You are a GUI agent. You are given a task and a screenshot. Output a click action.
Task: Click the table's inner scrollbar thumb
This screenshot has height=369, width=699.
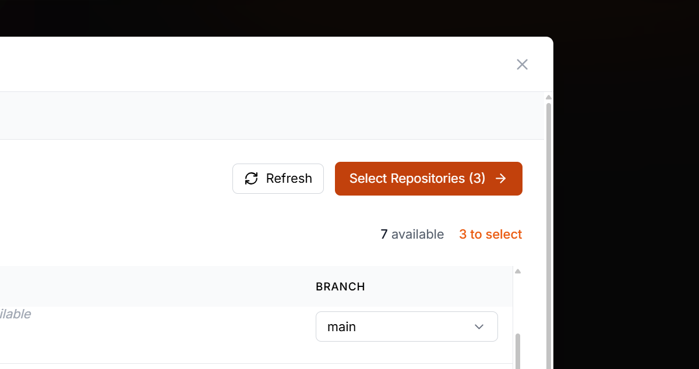pyautogui.click(x=517, y=351)
